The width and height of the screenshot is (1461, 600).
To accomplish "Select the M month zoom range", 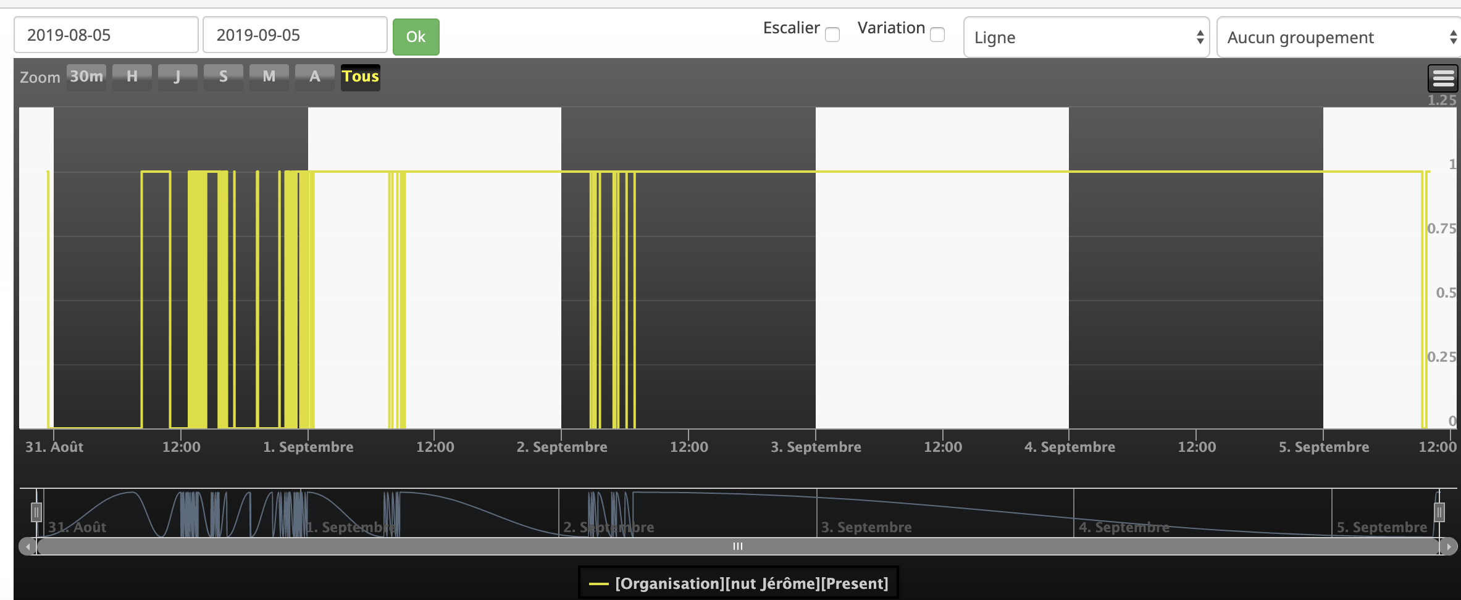I will coord(269,77).
